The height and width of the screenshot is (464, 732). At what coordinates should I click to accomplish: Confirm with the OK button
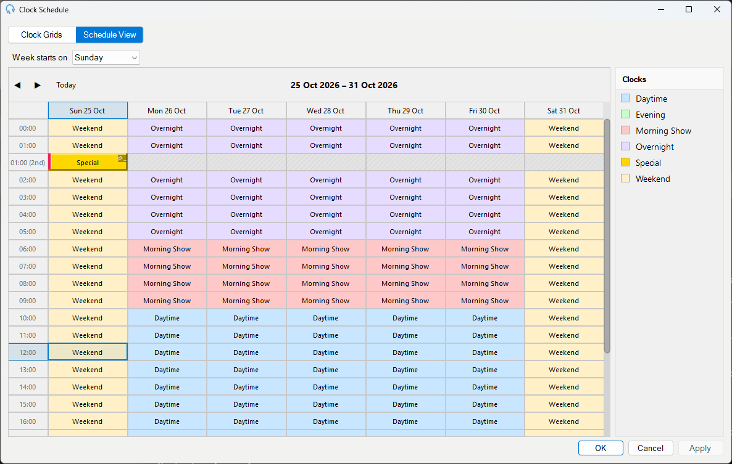[x=601, y=448]
